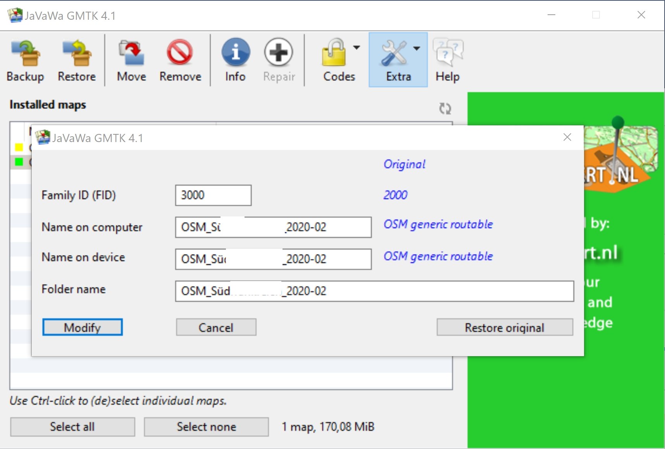Close the map modification dialog window
Screen dimensions: 665x449
pos(567,137)
